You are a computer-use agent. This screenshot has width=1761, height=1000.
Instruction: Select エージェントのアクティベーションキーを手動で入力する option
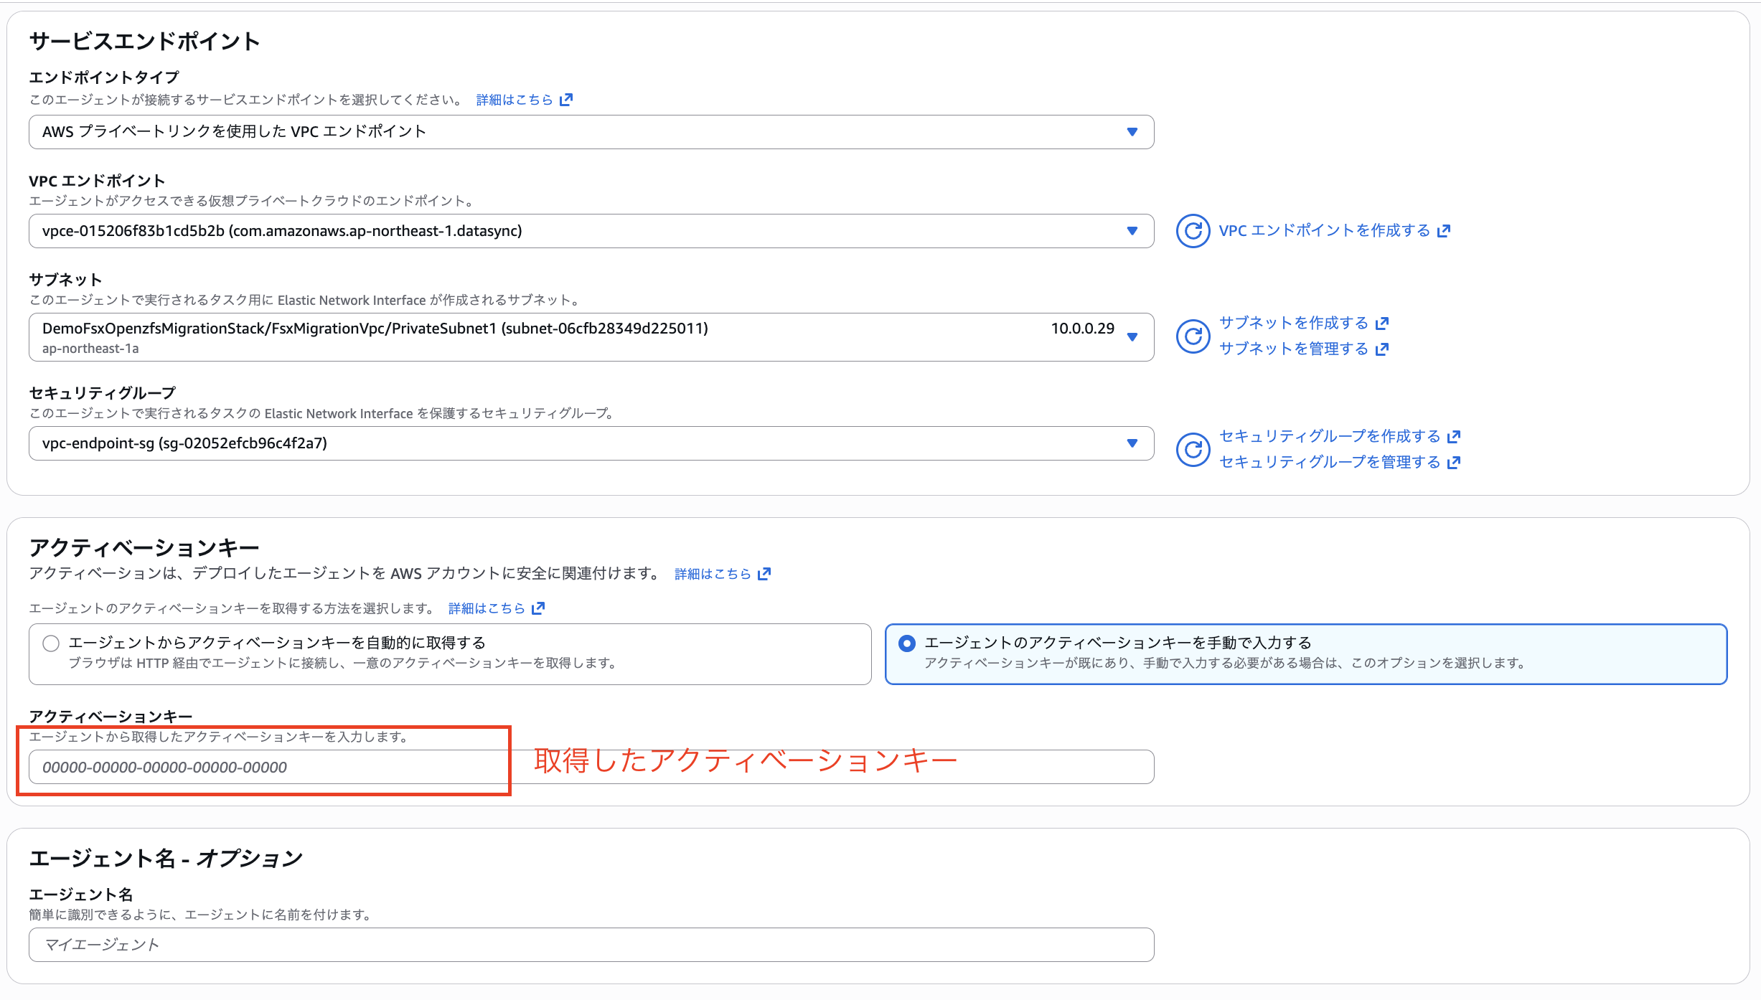(x=906, y=643)
